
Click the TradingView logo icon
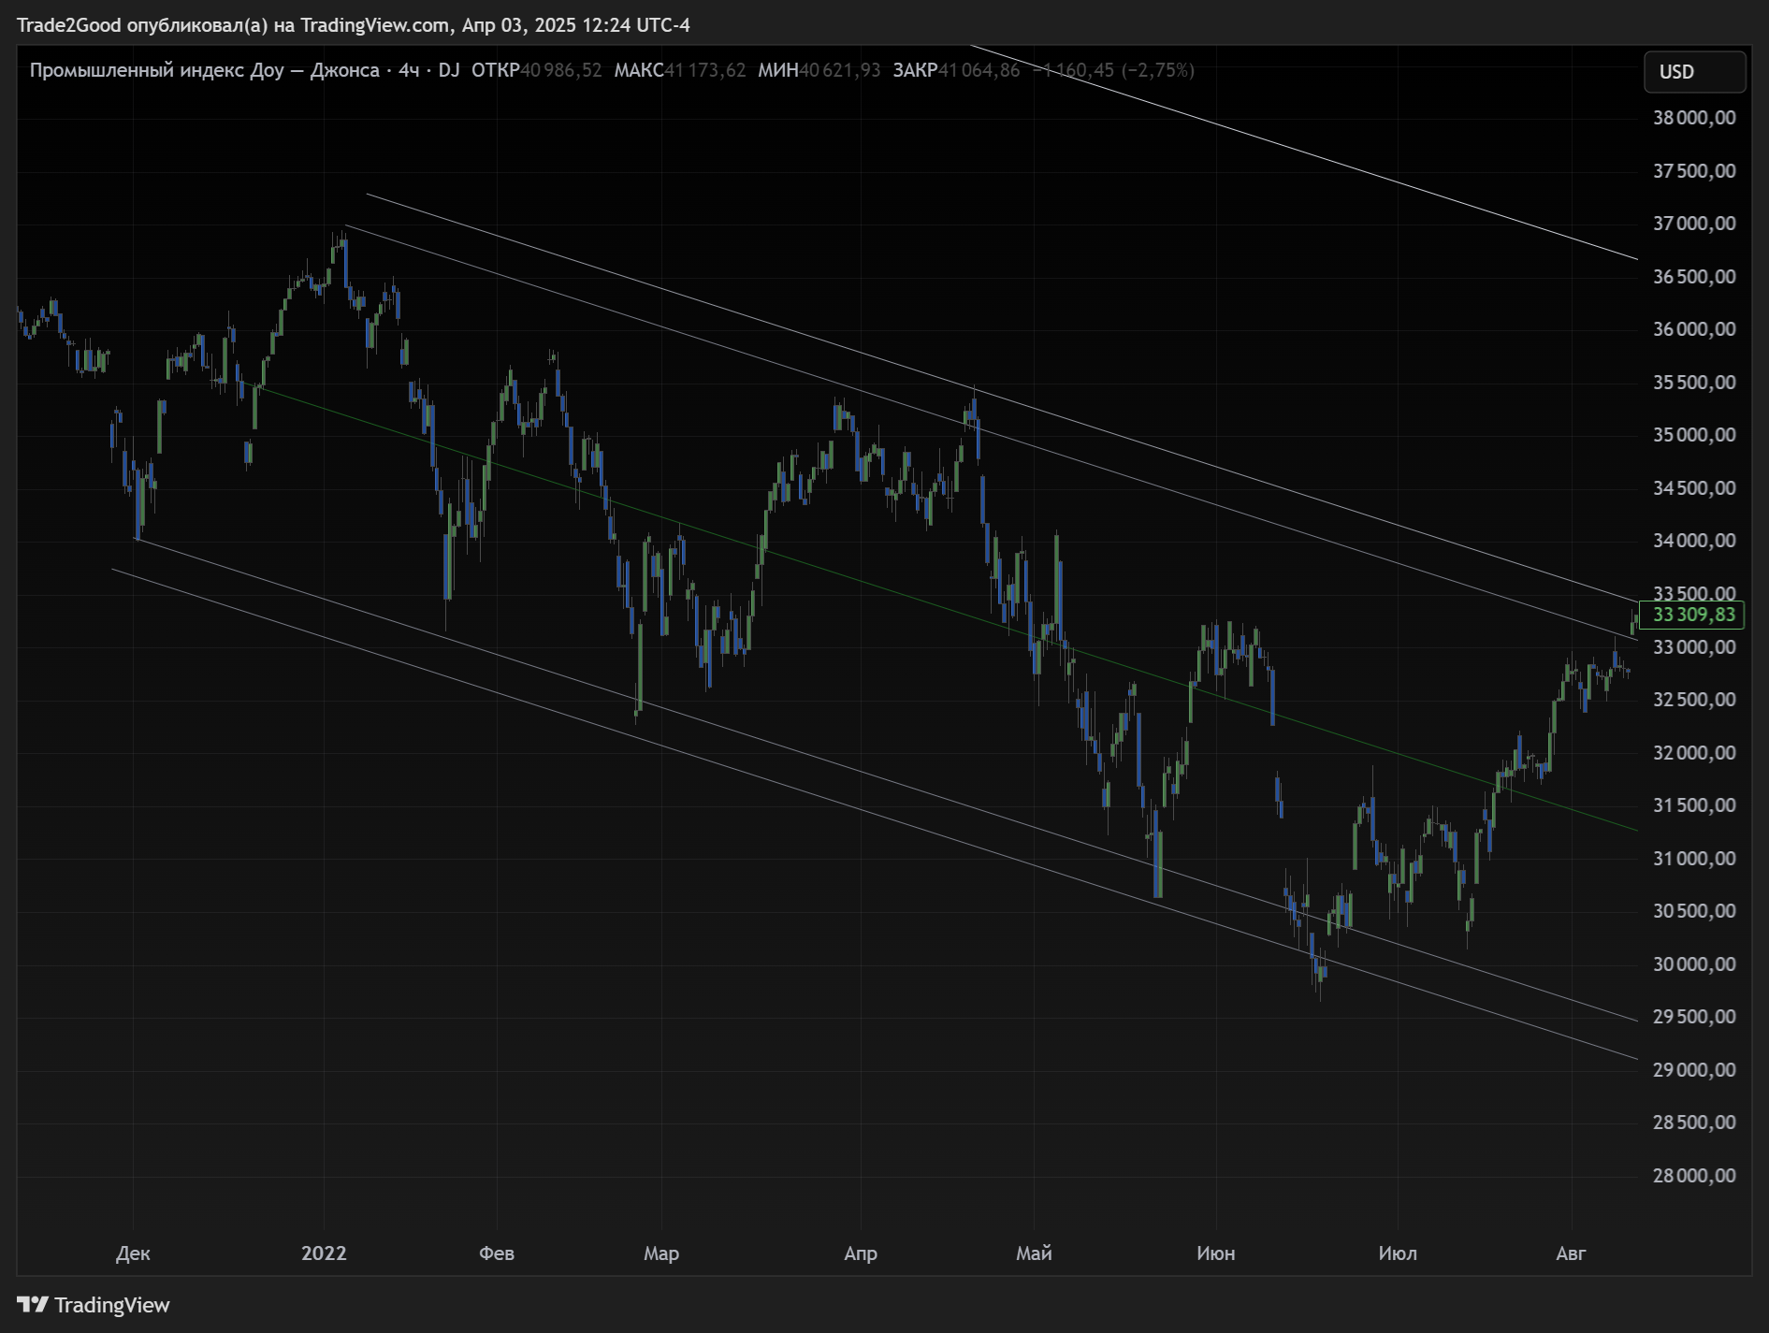click(32, 1304)
